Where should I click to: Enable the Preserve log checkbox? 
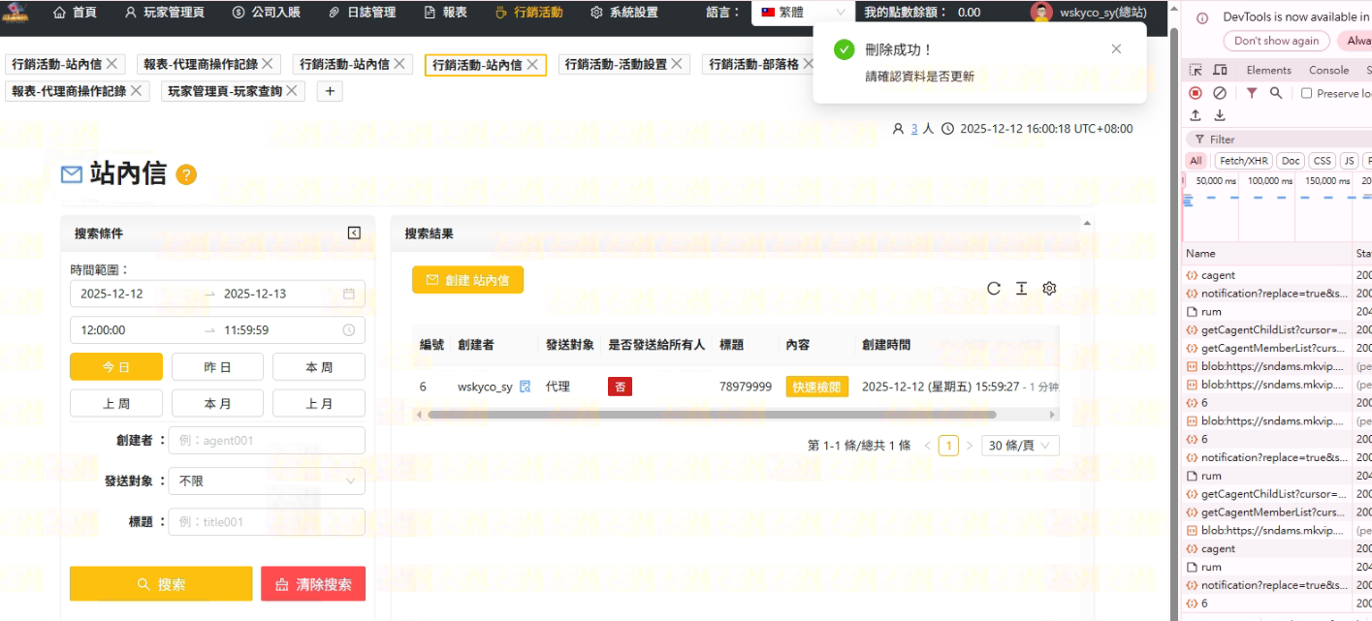pos(1307,93)
